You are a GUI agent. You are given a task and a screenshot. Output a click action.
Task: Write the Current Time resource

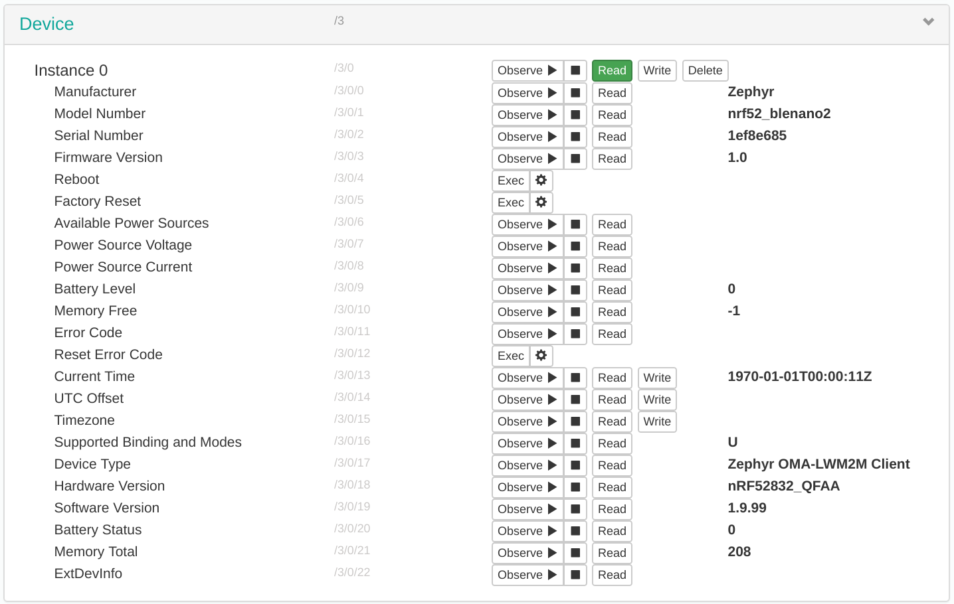point(657,378)
